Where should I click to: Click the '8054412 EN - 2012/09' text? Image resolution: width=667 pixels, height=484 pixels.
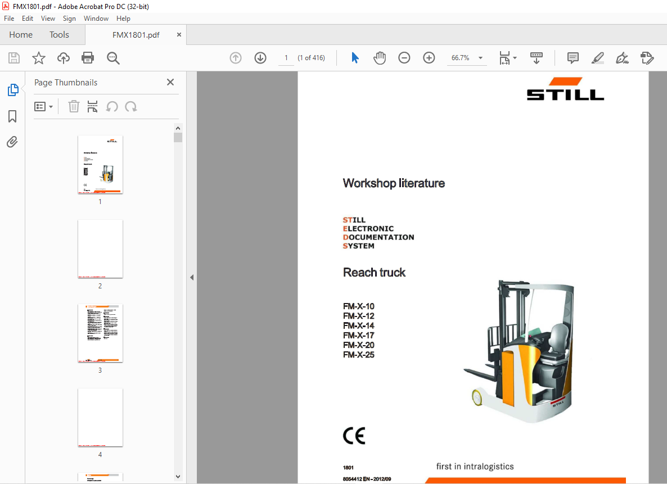367,479
